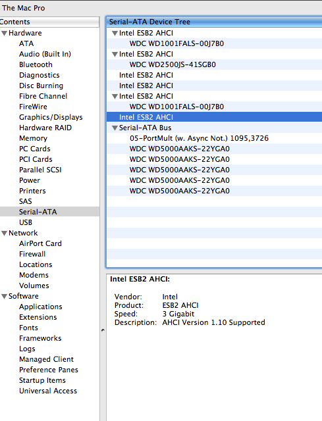This screenshot has width=322, height=421.
Task: Open PC Cards entry
Action: click(35, 149)
